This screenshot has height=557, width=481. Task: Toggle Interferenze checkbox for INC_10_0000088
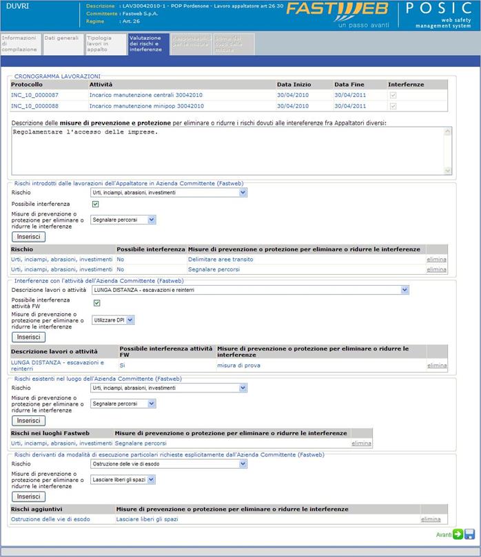click(393, 106)
